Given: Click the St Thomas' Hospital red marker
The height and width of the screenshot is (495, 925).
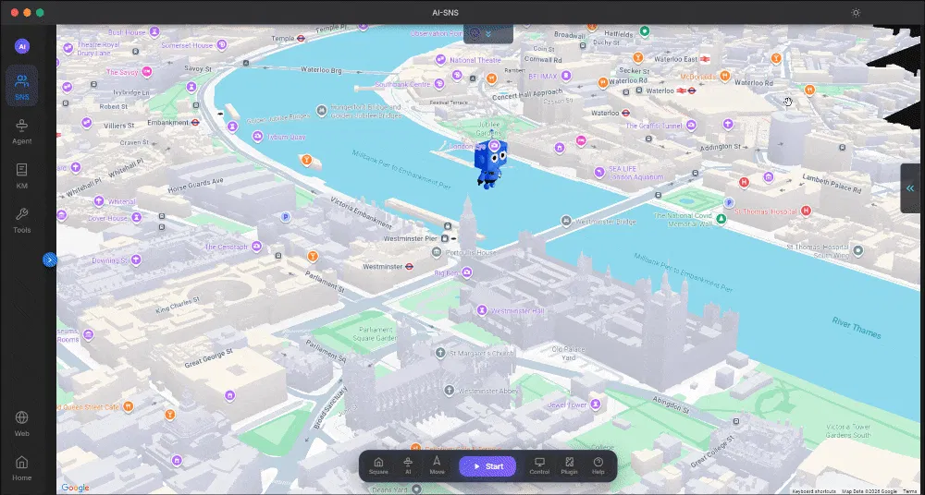Looking at the screenshot, I should 806,211.
